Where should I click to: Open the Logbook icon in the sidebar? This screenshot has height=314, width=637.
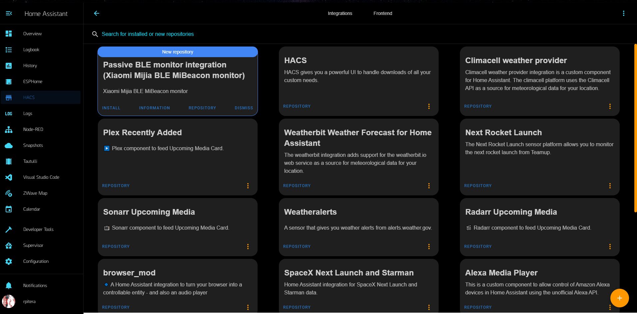tap(9, 50)
